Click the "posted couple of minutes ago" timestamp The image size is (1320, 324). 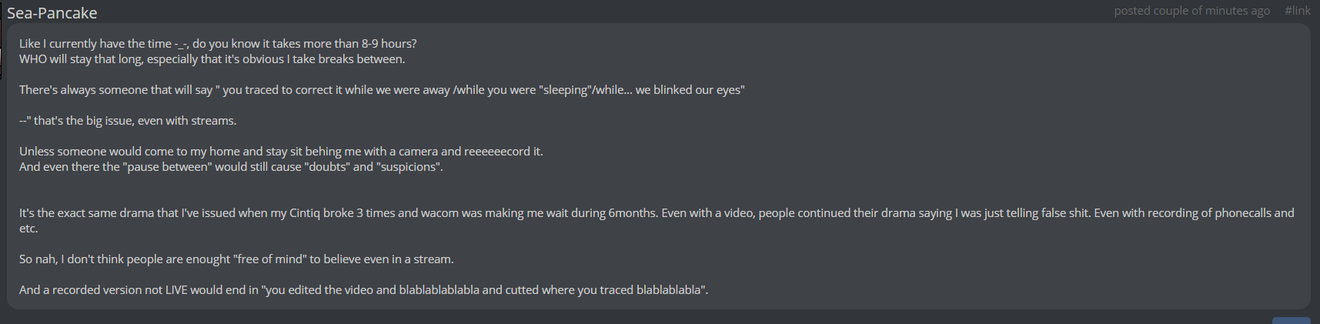tap(1191, 11)
